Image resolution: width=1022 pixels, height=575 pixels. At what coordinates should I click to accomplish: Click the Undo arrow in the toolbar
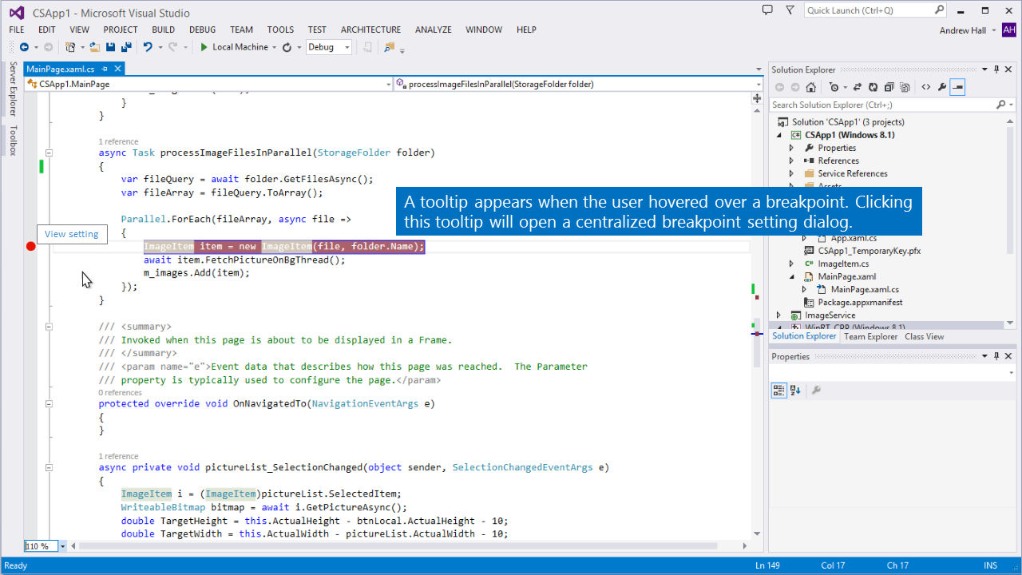point(148,47)
